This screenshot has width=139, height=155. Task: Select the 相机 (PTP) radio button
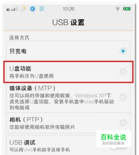tap(123, 123)
